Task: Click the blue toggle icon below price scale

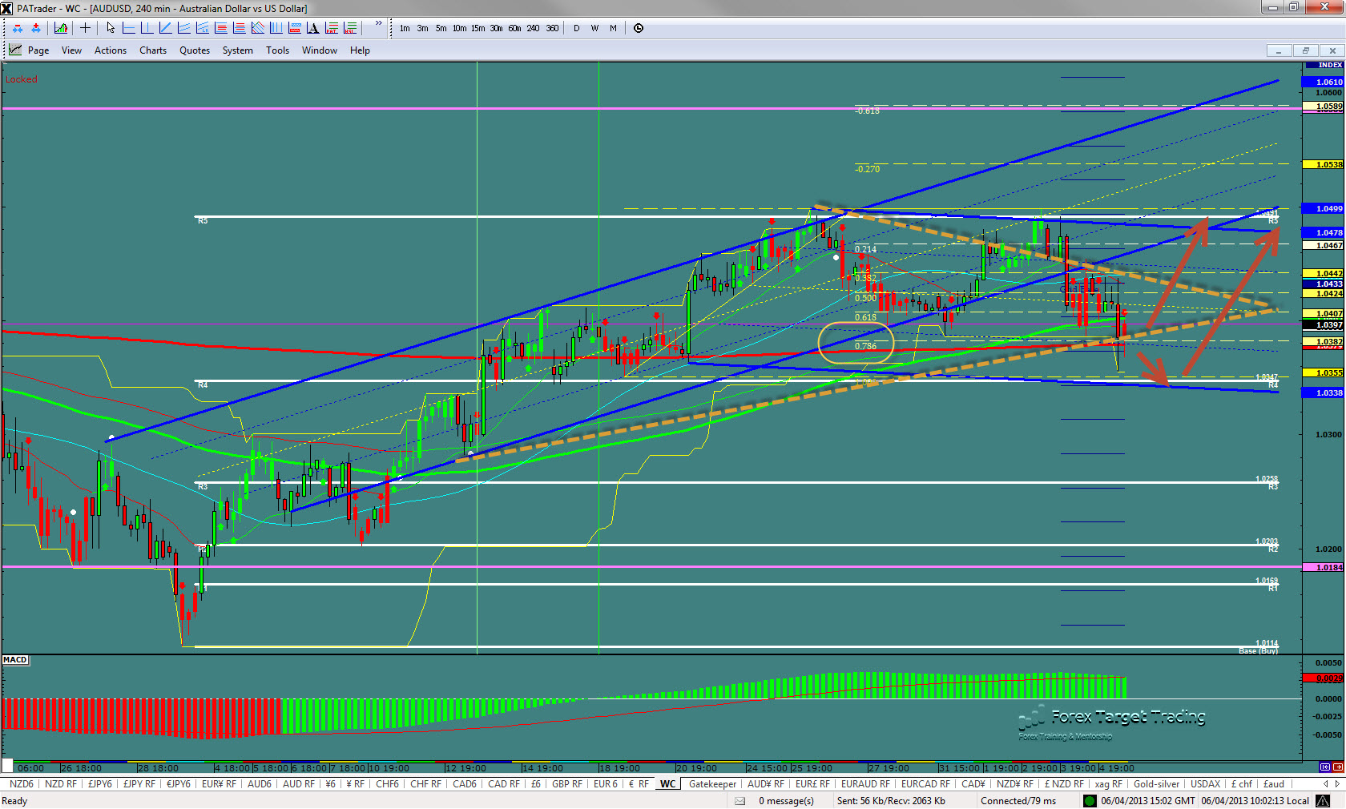Action: pyautogui.click(x=1325, y=767)
